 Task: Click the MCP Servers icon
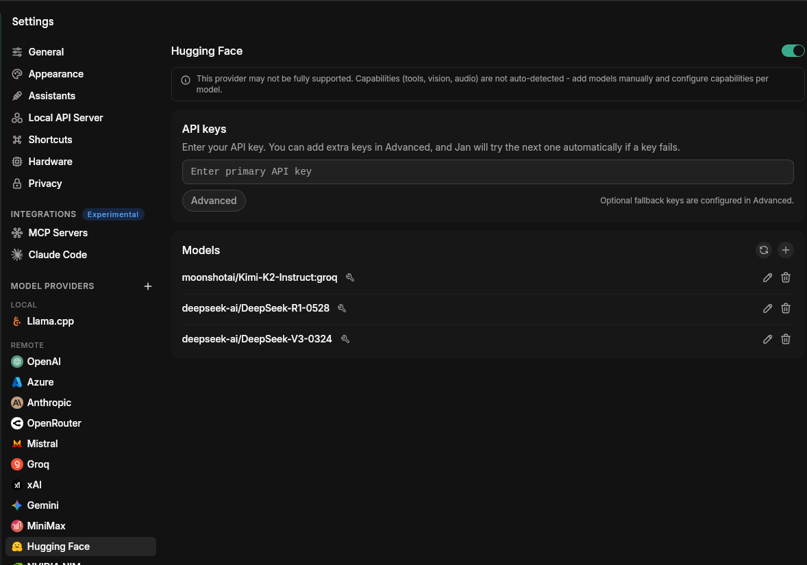[17, 233]
